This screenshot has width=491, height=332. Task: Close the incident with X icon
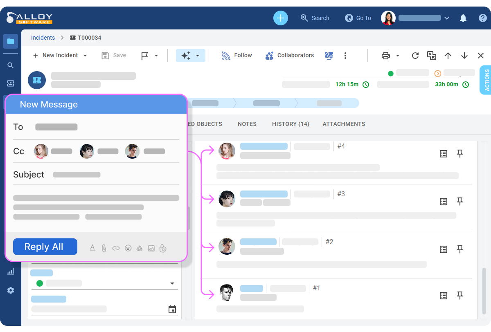click(481, 56)
